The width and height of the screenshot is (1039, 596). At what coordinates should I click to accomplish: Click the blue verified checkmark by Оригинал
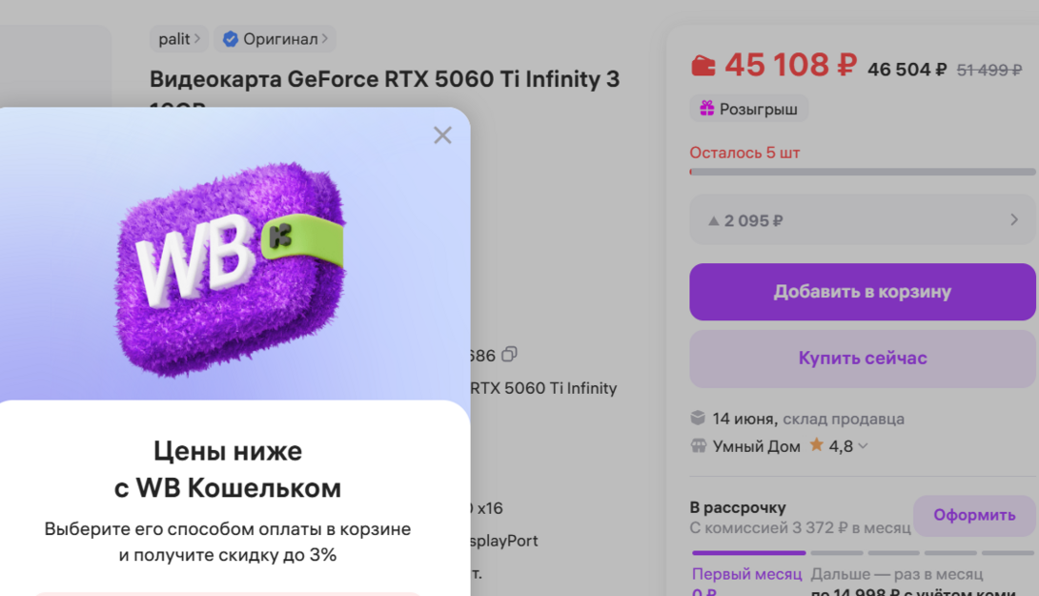tap(230, 39)
